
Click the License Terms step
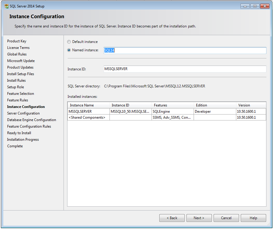(18, 48)
